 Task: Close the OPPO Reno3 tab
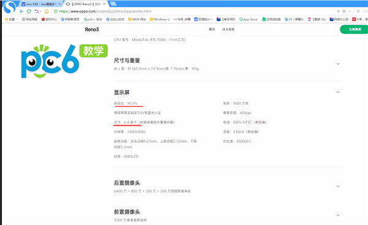pyautogui.click(x=104, y=4)
